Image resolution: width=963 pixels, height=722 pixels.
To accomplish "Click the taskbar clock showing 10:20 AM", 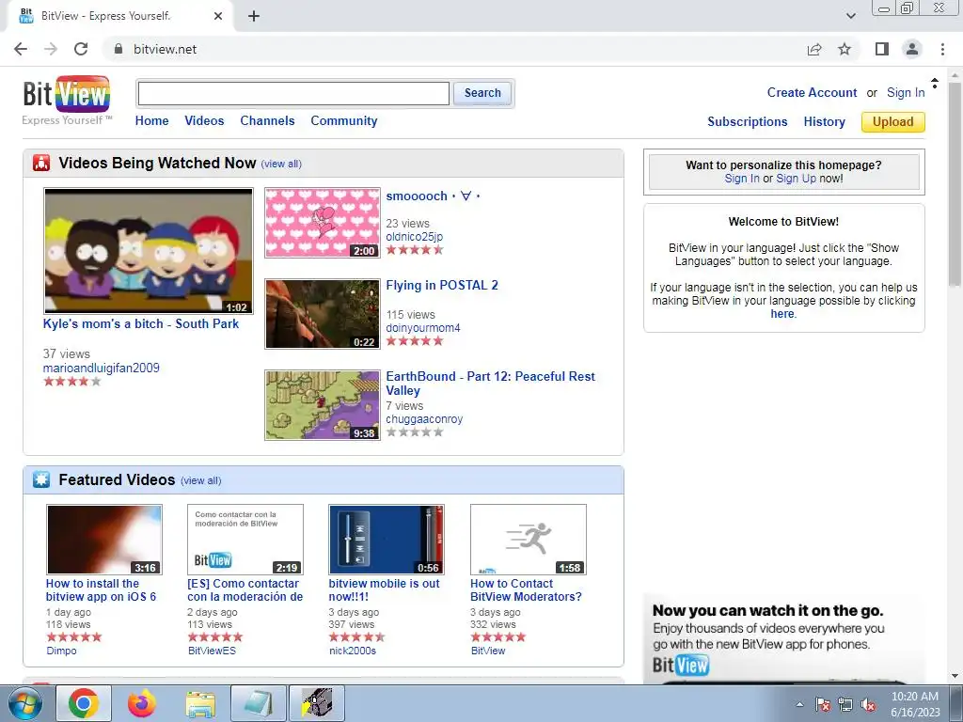I will (x=915, y=703).
